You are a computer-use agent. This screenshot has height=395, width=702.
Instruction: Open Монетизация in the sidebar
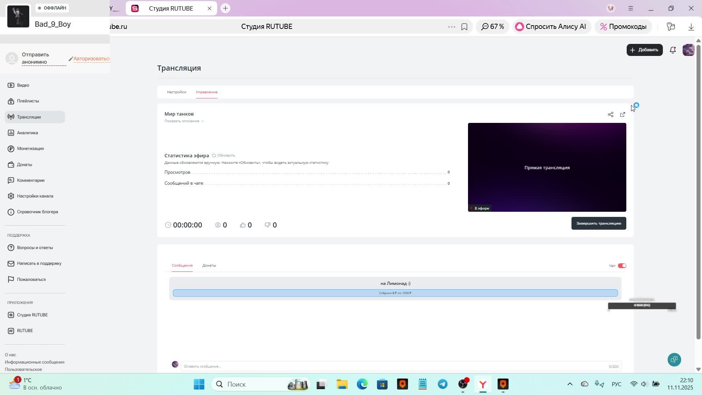coord(30,148)
